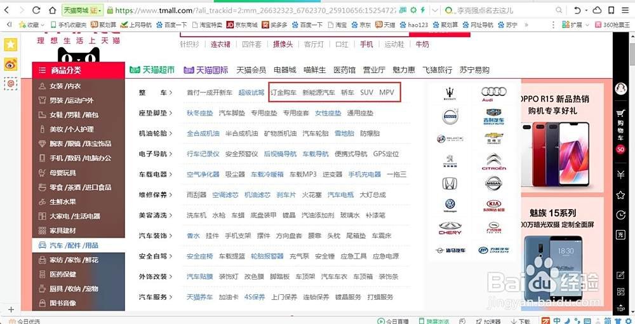Image resolution: width=635 pixels, height=324 pixels.
Task: Click the tmall.com URL address field
Action: pos(255,10)
